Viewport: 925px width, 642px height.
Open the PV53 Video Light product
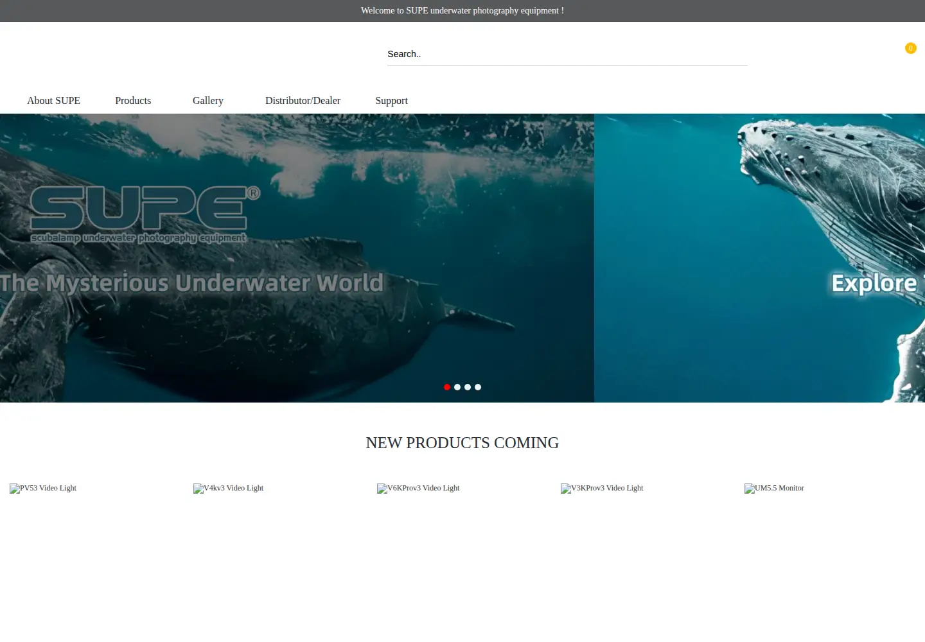(x=43, y=489)
